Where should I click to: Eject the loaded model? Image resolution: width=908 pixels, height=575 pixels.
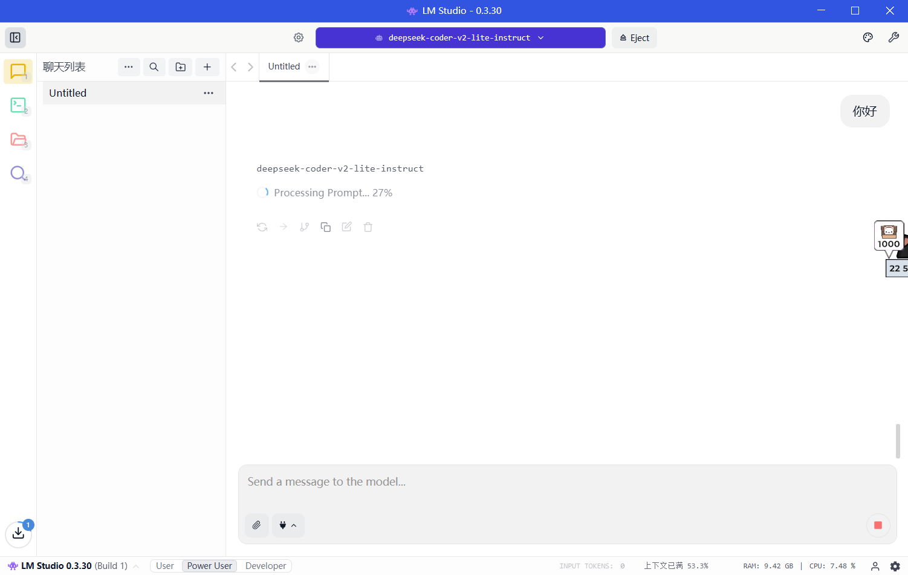[x=634, y=37]
